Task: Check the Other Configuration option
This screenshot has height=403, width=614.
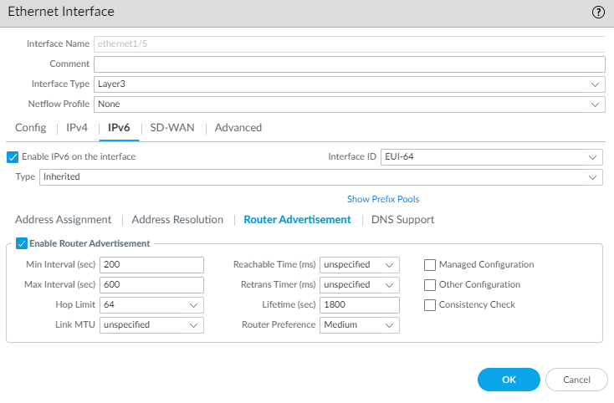Action: pyautogui.click(x=430, y=285)
